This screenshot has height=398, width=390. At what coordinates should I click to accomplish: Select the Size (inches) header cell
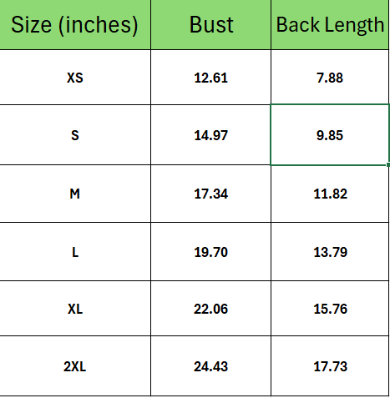coord(75,25)
